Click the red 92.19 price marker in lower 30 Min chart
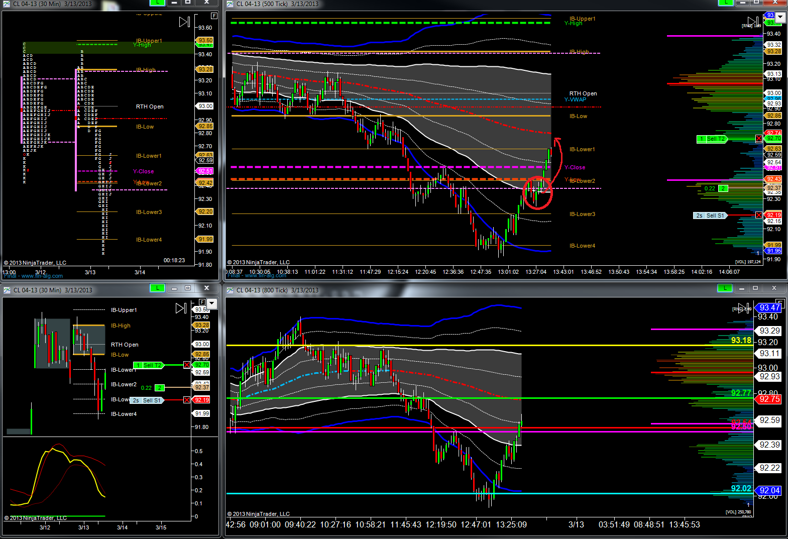The width and height of the screenshot is (788, 539). [x=202, y=400]
